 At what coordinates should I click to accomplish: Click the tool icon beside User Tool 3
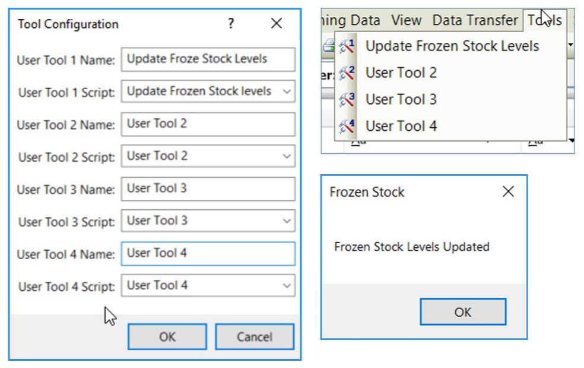tap(347, 99)
